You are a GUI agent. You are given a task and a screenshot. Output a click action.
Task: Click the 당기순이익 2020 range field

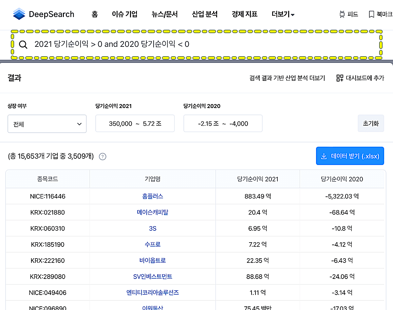point(223,123)
